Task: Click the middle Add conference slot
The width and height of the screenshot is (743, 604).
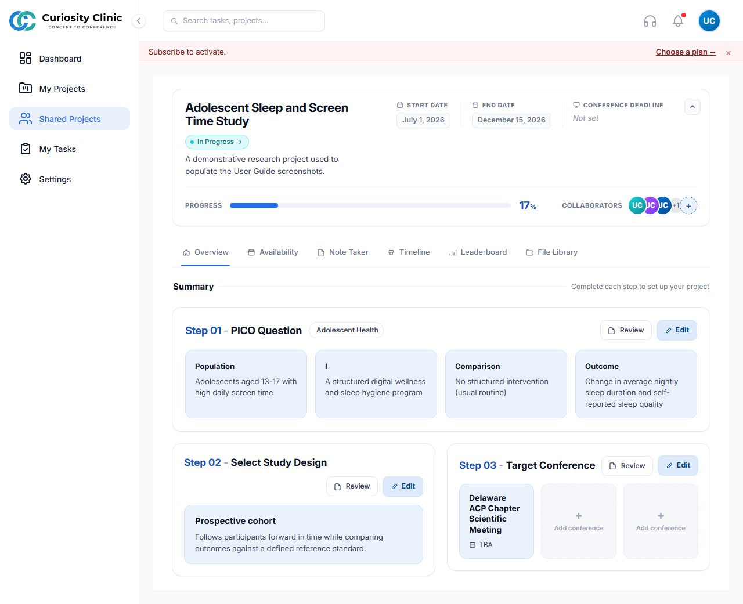Action: coord(579,521)
